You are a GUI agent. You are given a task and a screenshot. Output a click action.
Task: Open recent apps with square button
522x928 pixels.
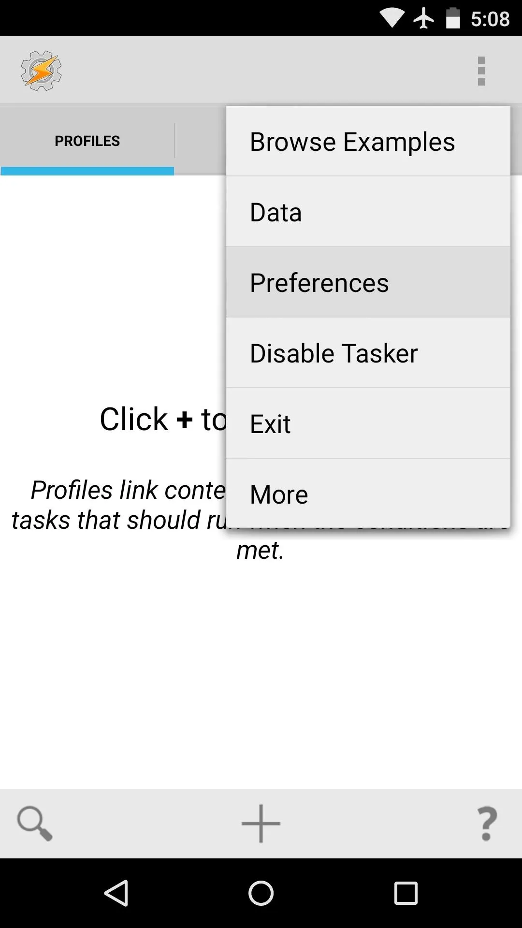click(406, 893)
